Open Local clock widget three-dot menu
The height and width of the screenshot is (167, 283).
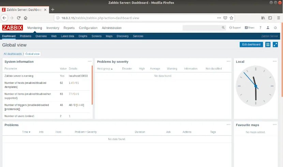click(274, 61)
